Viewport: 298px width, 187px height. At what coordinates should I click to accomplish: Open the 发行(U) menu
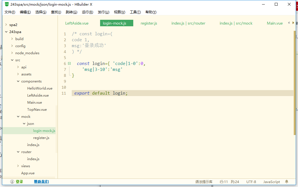[103, 12]
